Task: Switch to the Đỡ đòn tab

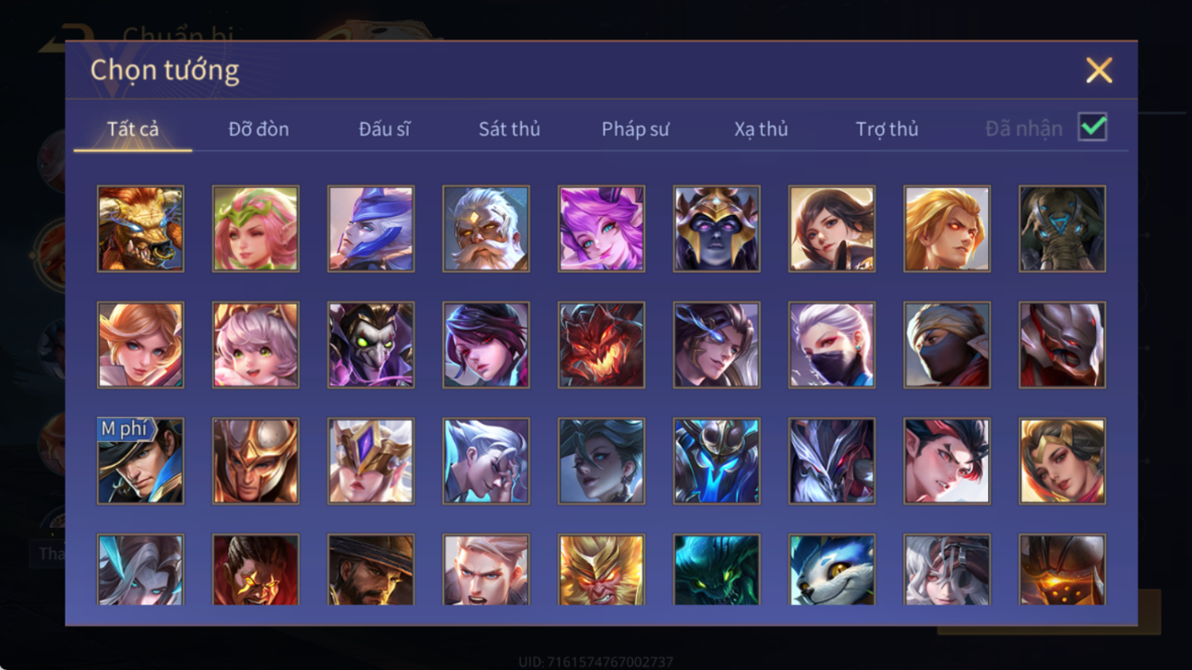Action: (259, 129)
